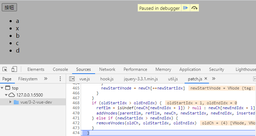
Task: Set breakpoint on line 474 gutter
Action: [x=76, y=133]
